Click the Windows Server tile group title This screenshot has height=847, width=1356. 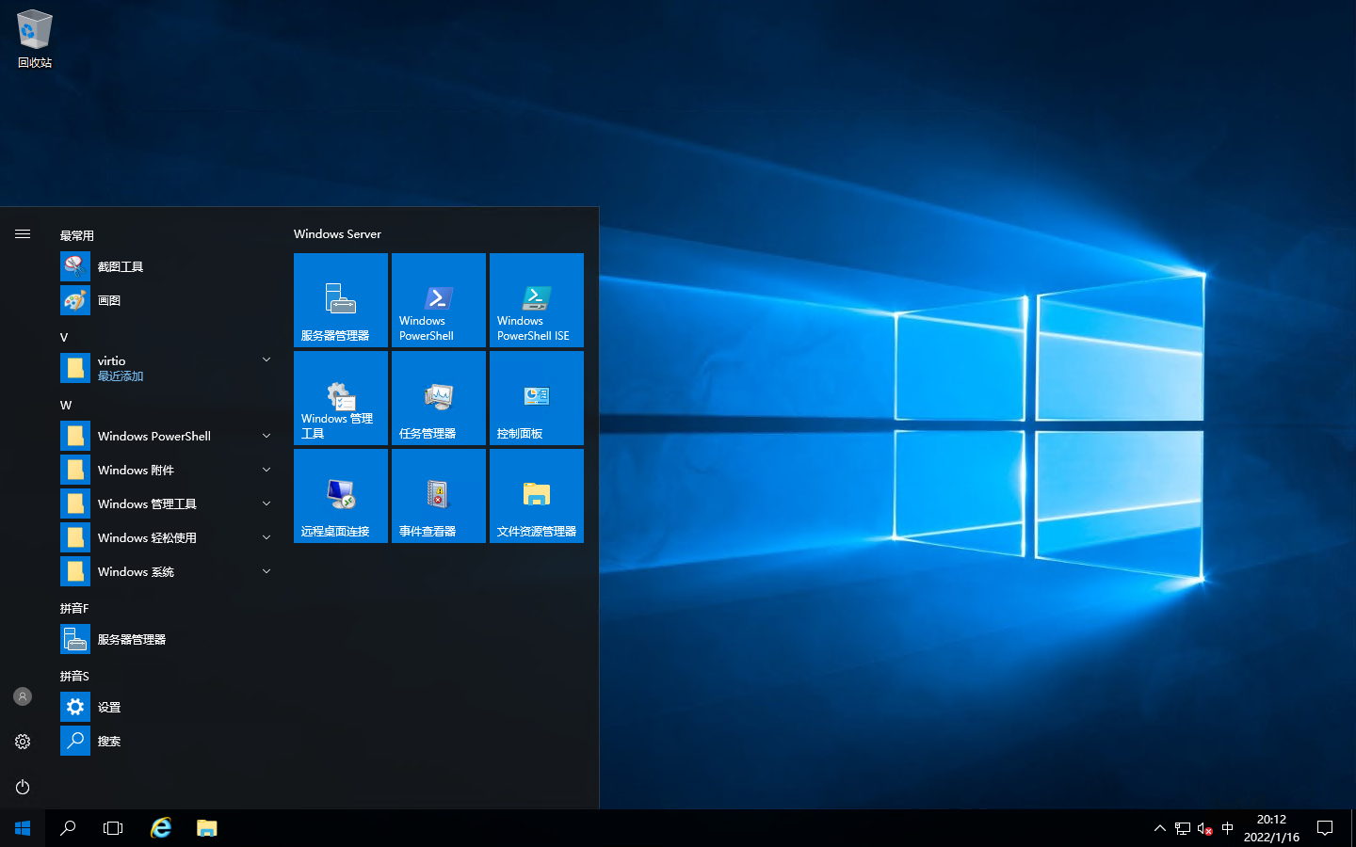[x=337, y=233]
